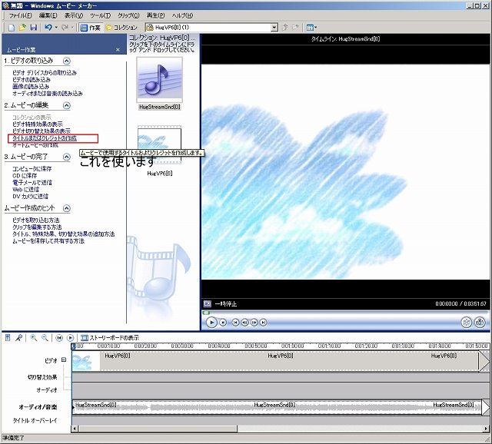Viewport: 492px width, 444px height.
Task: Click the timeline horizontal scrollbar thumb
Action: coord(158,429)
